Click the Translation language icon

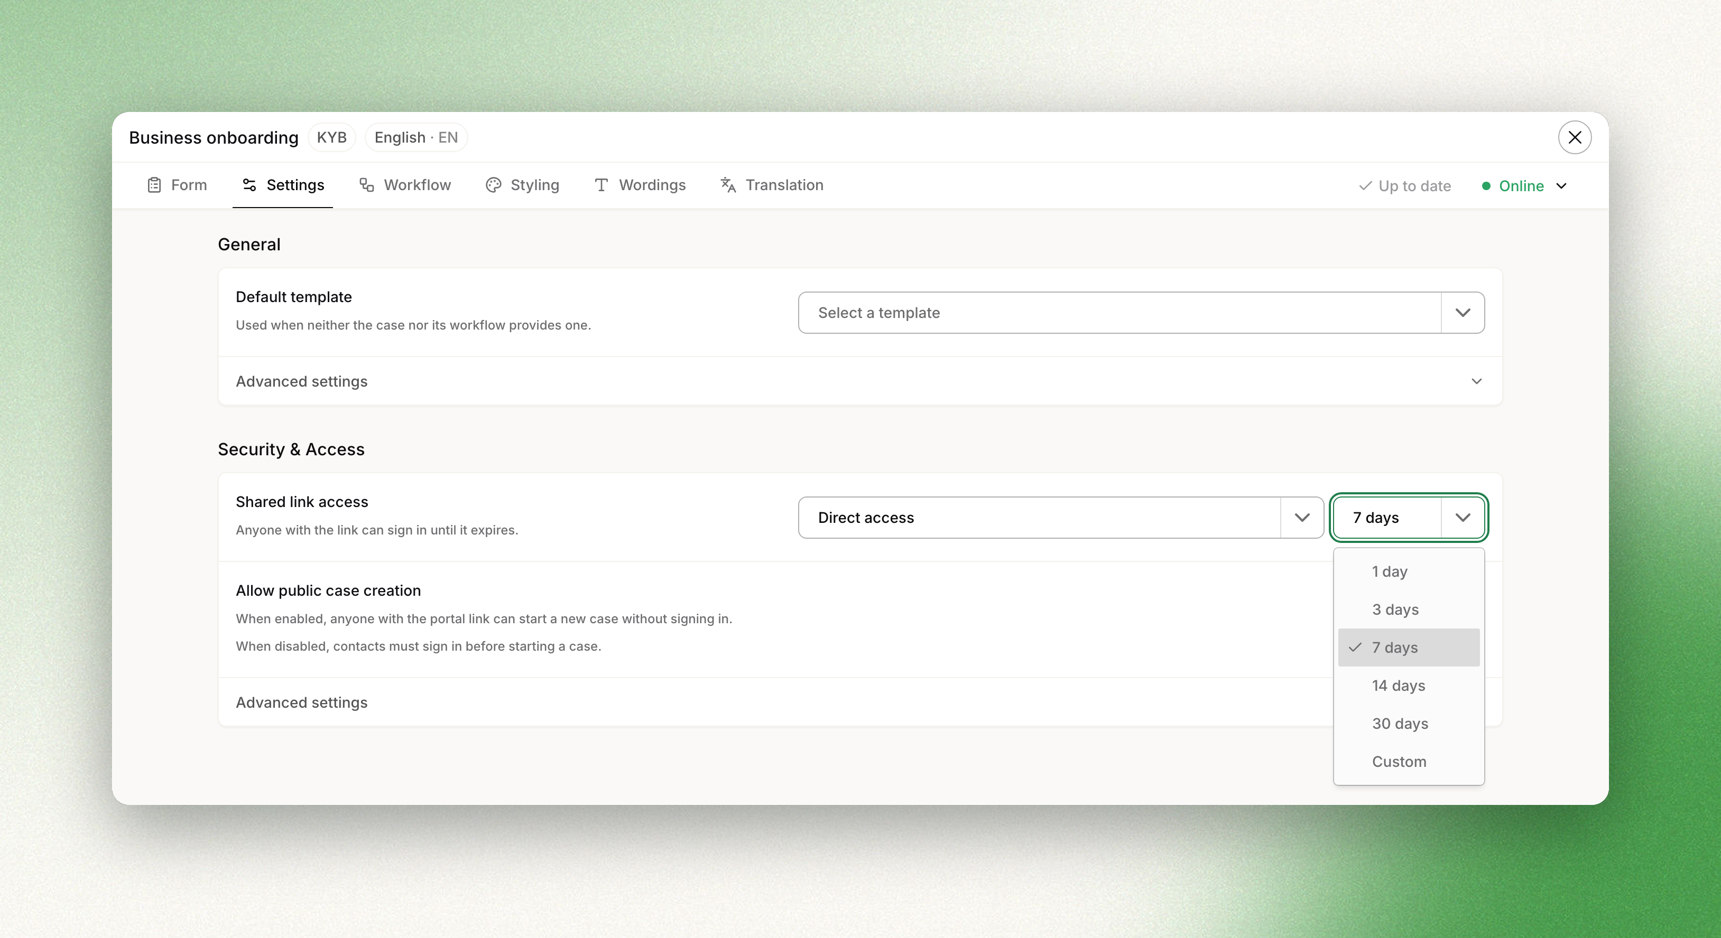(x=728, y=185)
